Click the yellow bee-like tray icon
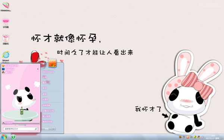 [180, 137]
